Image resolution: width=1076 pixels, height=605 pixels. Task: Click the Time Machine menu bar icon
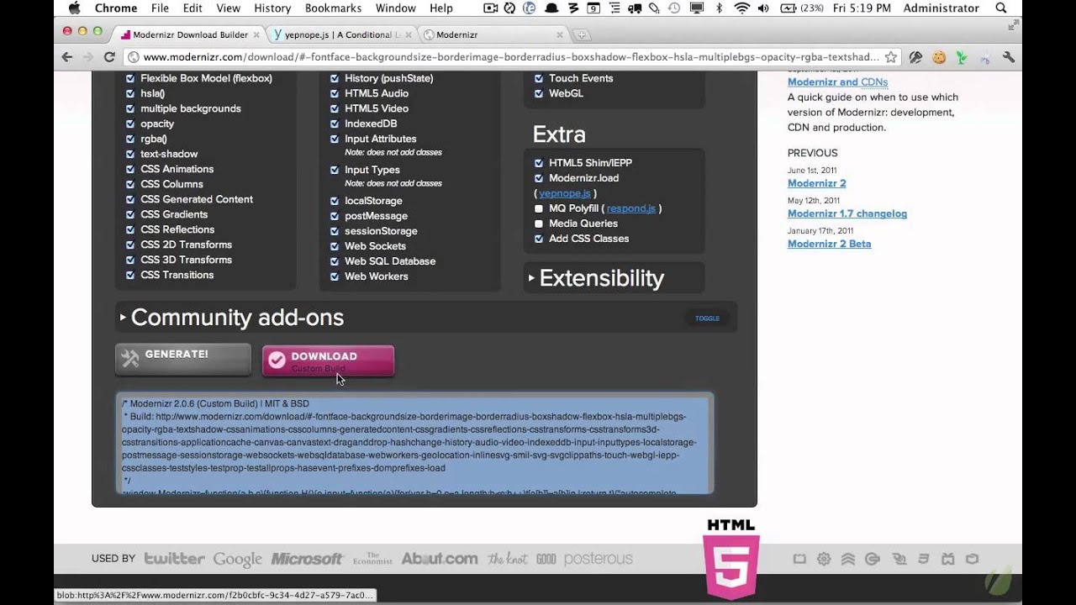click(673, 8)
